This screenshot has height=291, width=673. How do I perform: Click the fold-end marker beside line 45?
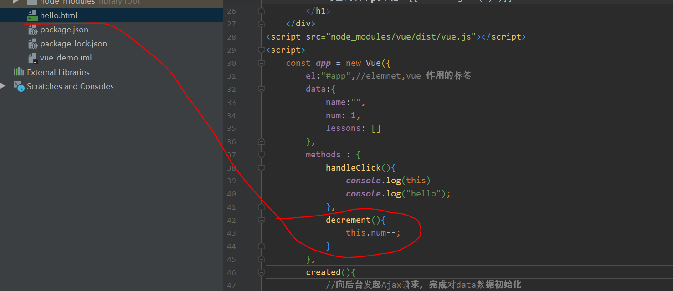pyautogui.click(x=261, y=259)
